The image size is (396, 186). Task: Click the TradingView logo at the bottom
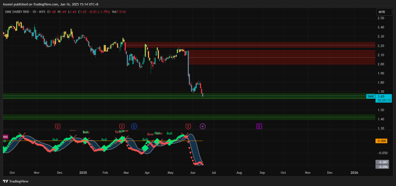pos(16,181)
